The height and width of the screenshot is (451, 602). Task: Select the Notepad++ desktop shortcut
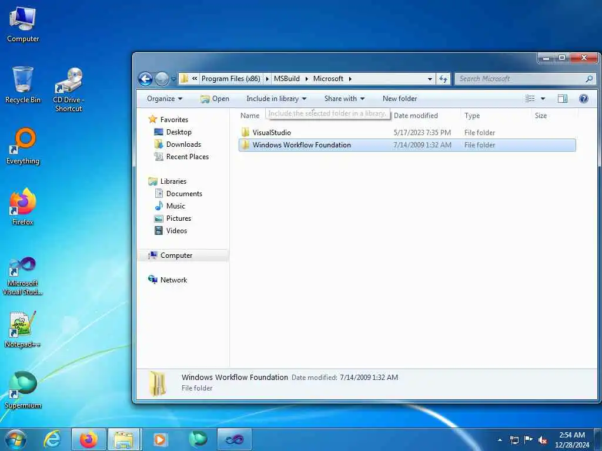(23, 330)
